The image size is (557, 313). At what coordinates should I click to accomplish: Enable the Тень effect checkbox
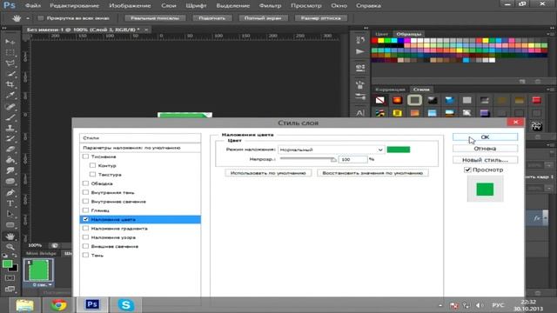85,255
